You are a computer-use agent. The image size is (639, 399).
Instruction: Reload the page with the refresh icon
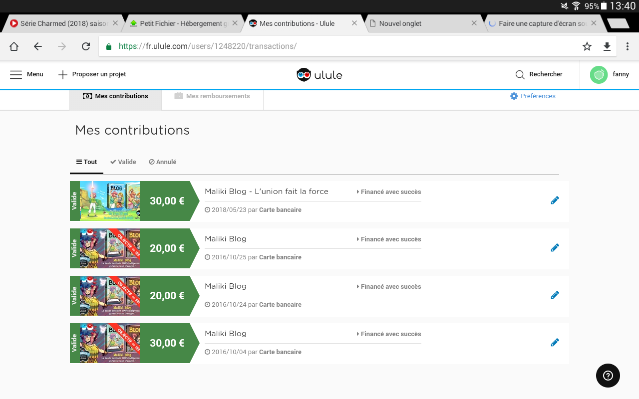(x=86, y=46)
